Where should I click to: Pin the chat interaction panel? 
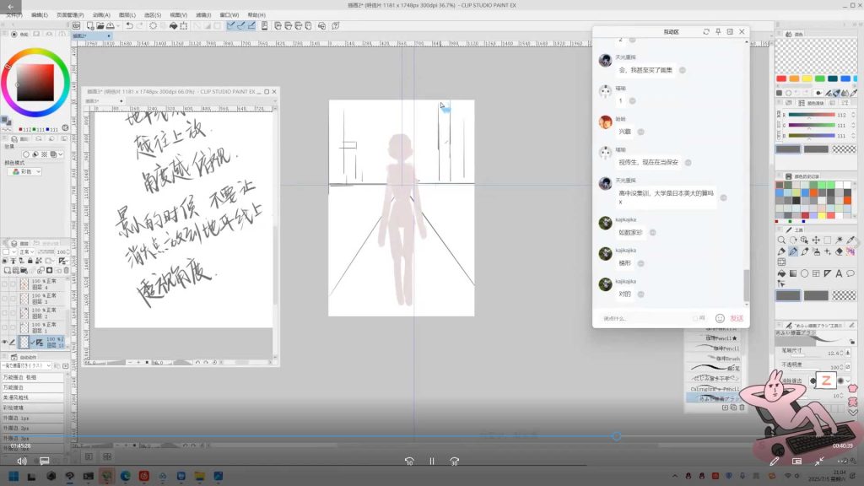718,31
